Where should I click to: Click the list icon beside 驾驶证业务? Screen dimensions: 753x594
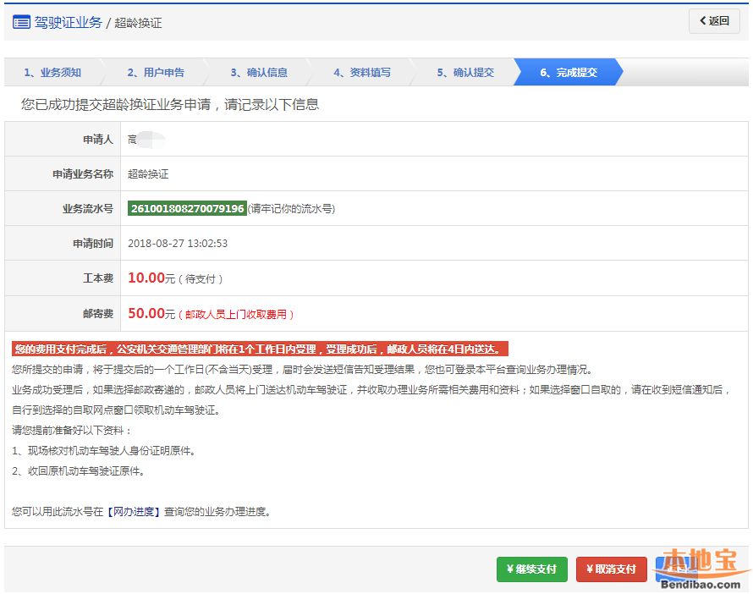pos(21,23)
